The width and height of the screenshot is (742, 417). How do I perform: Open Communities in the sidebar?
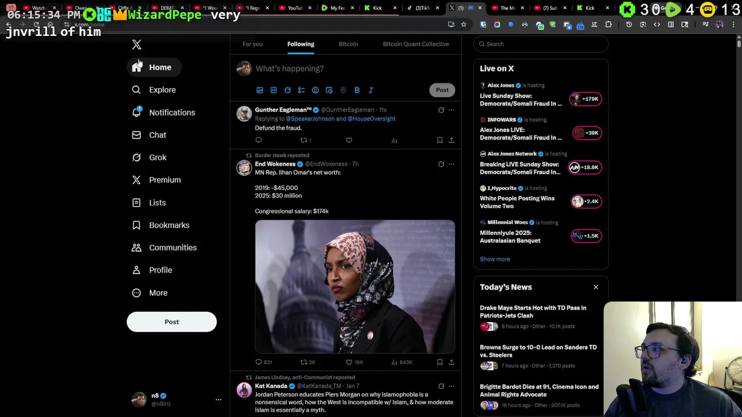(164, 248)
